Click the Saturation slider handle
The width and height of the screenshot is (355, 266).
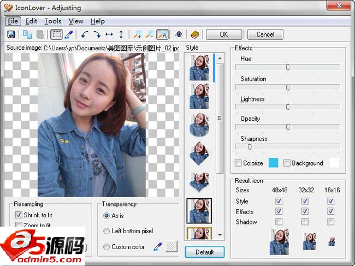click(288, 87)
